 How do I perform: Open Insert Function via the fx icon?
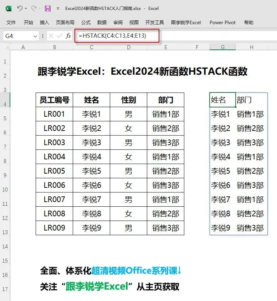68,36
